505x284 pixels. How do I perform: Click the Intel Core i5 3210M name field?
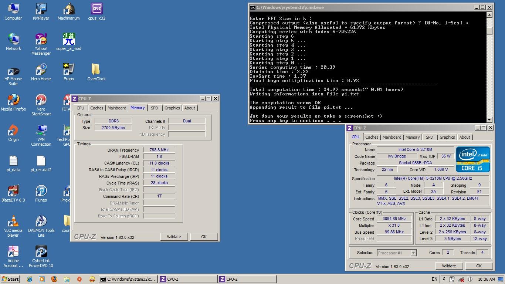(x=415, y=150)
